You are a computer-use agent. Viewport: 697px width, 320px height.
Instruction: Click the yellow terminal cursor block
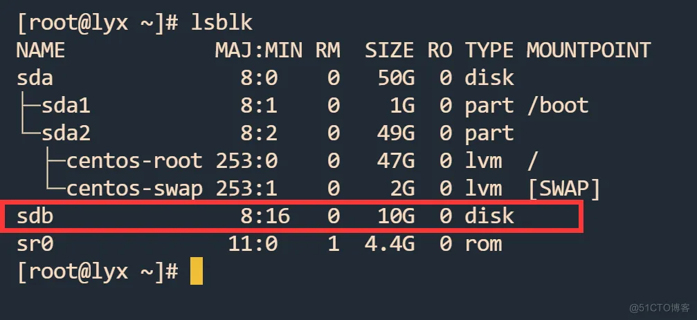196,271
